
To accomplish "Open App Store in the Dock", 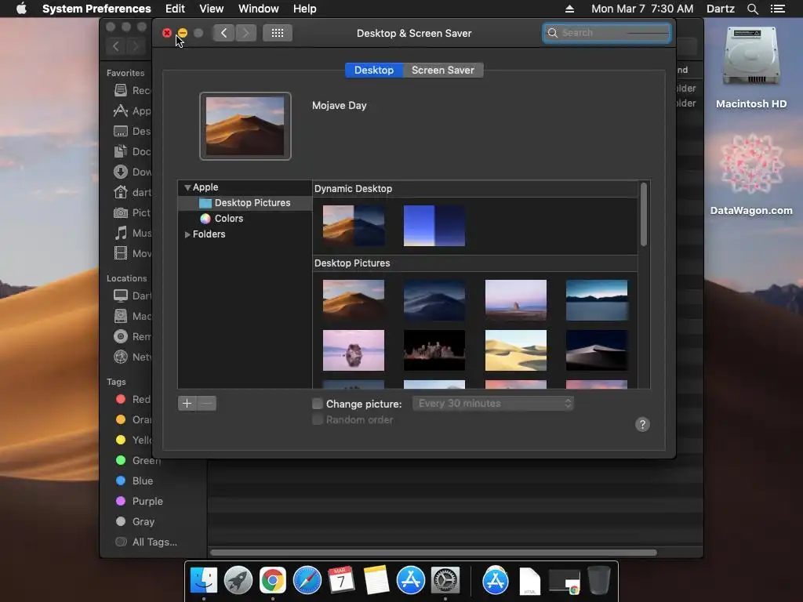I will point(411,581).
